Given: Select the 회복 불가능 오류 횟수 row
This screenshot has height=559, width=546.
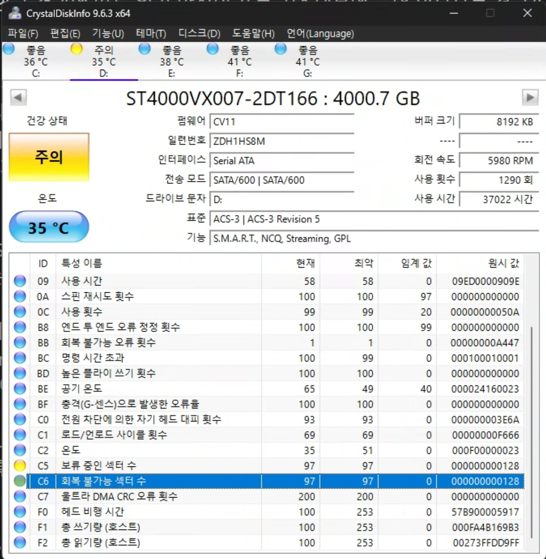Looking at the screenshot, I should 171,342.
